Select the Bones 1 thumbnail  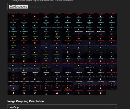(68, 33)
